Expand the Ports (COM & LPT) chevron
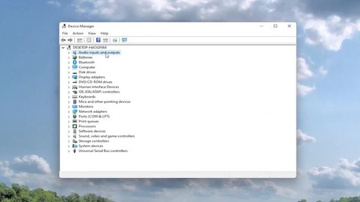 coord(69,117)
